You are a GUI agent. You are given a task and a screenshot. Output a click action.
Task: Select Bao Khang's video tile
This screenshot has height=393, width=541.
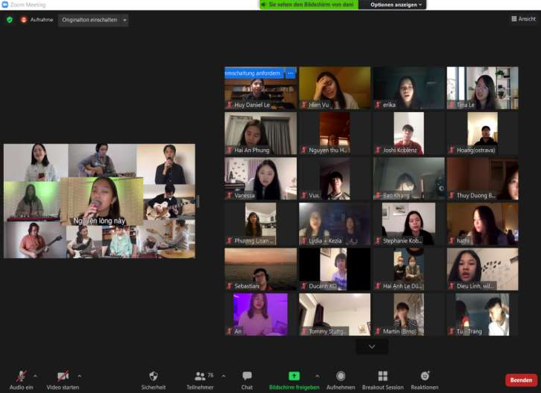409,179
